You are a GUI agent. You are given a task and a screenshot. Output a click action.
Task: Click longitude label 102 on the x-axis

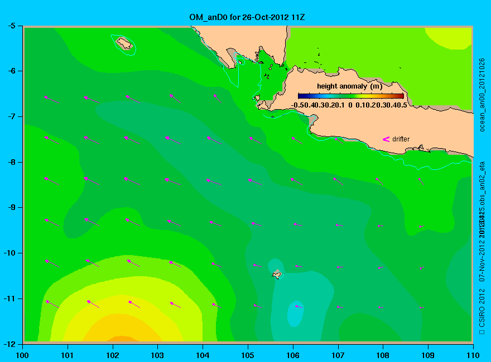[x=112, y=355]
